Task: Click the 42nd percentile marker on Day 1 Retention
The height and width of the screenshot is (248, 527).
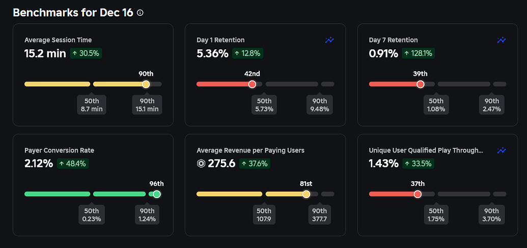Action: pyautogui.click(x=252, y=84)
